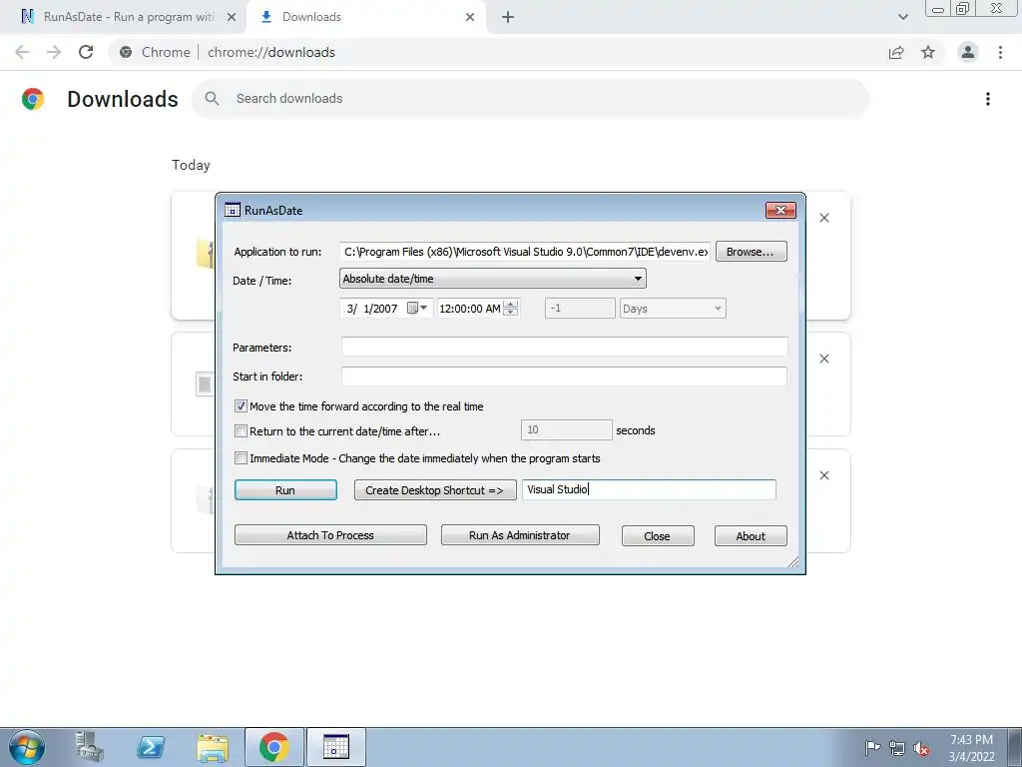Click Create Desktop Shortcut button
The image size is (1022, 767).
[435, 489]
